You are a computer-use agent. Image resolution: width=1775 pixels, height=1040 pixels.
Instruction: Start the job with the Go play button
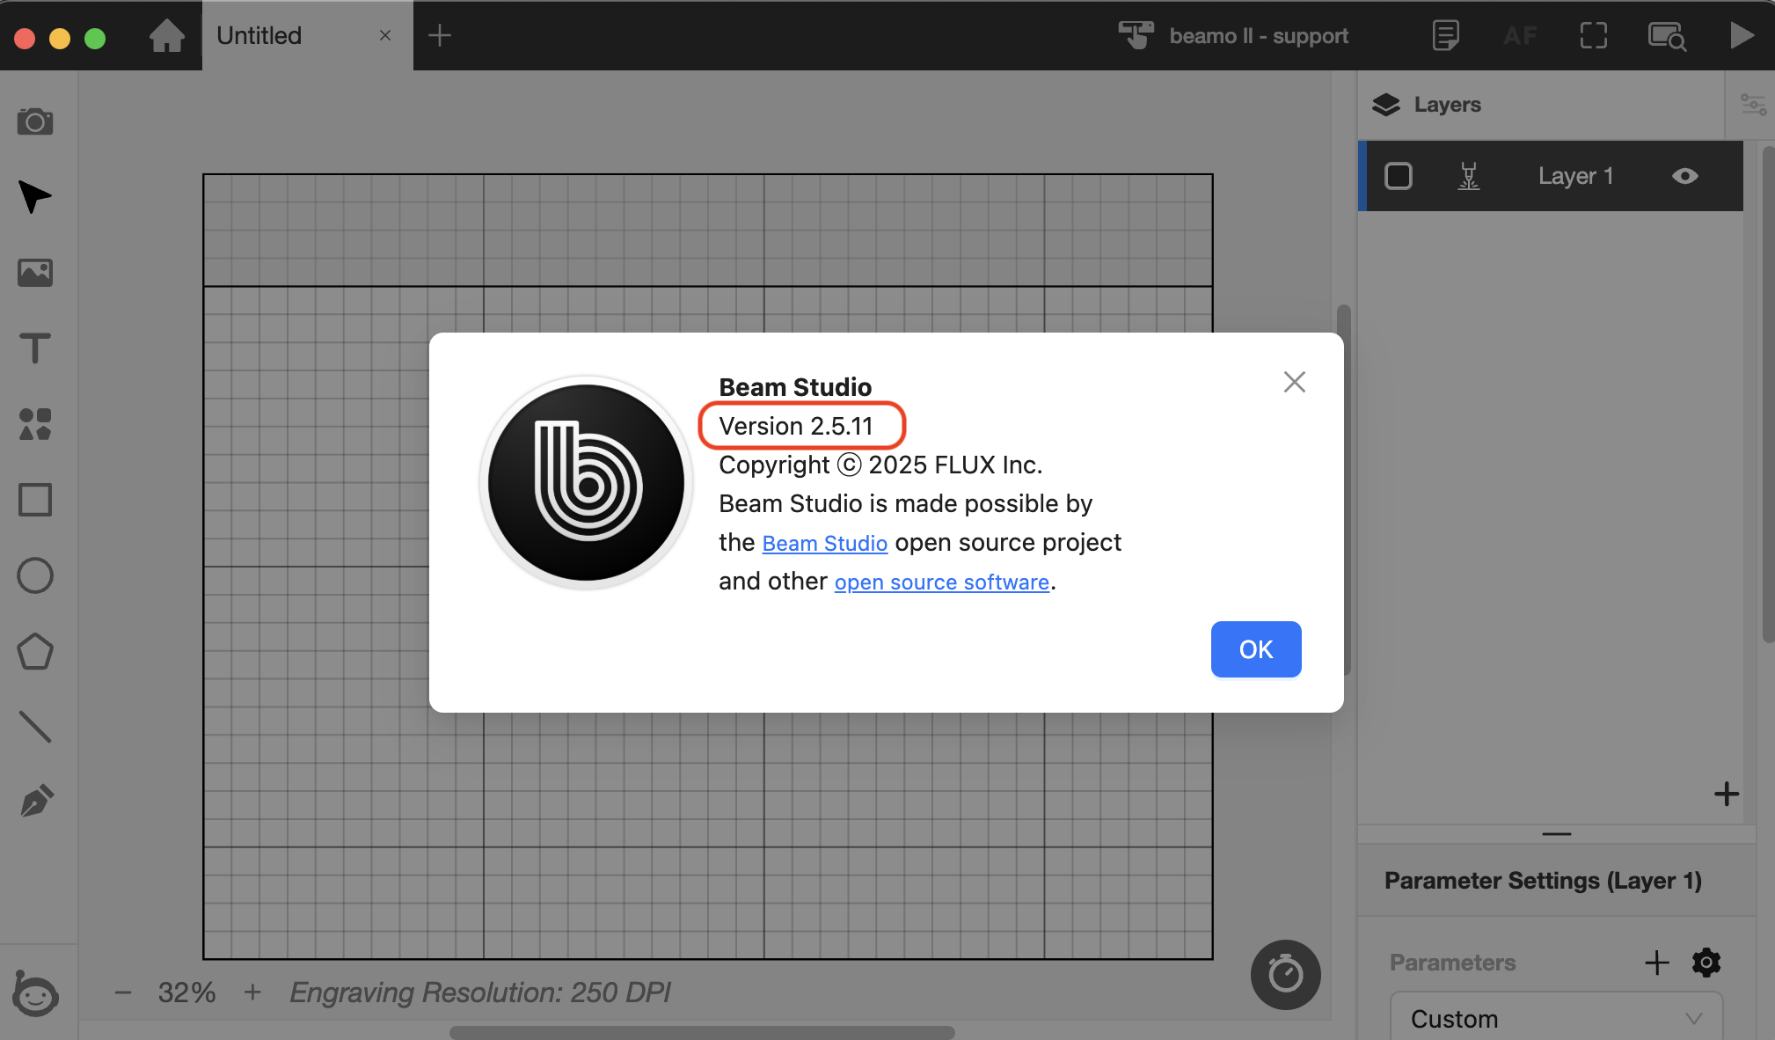[x=1741, y=35]
